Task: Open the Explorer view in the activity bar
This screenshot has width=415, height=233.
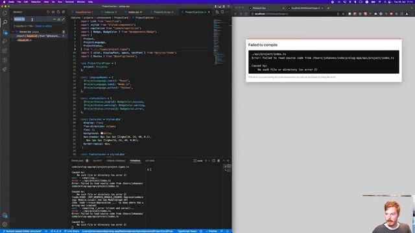Action: click(5, 13)
